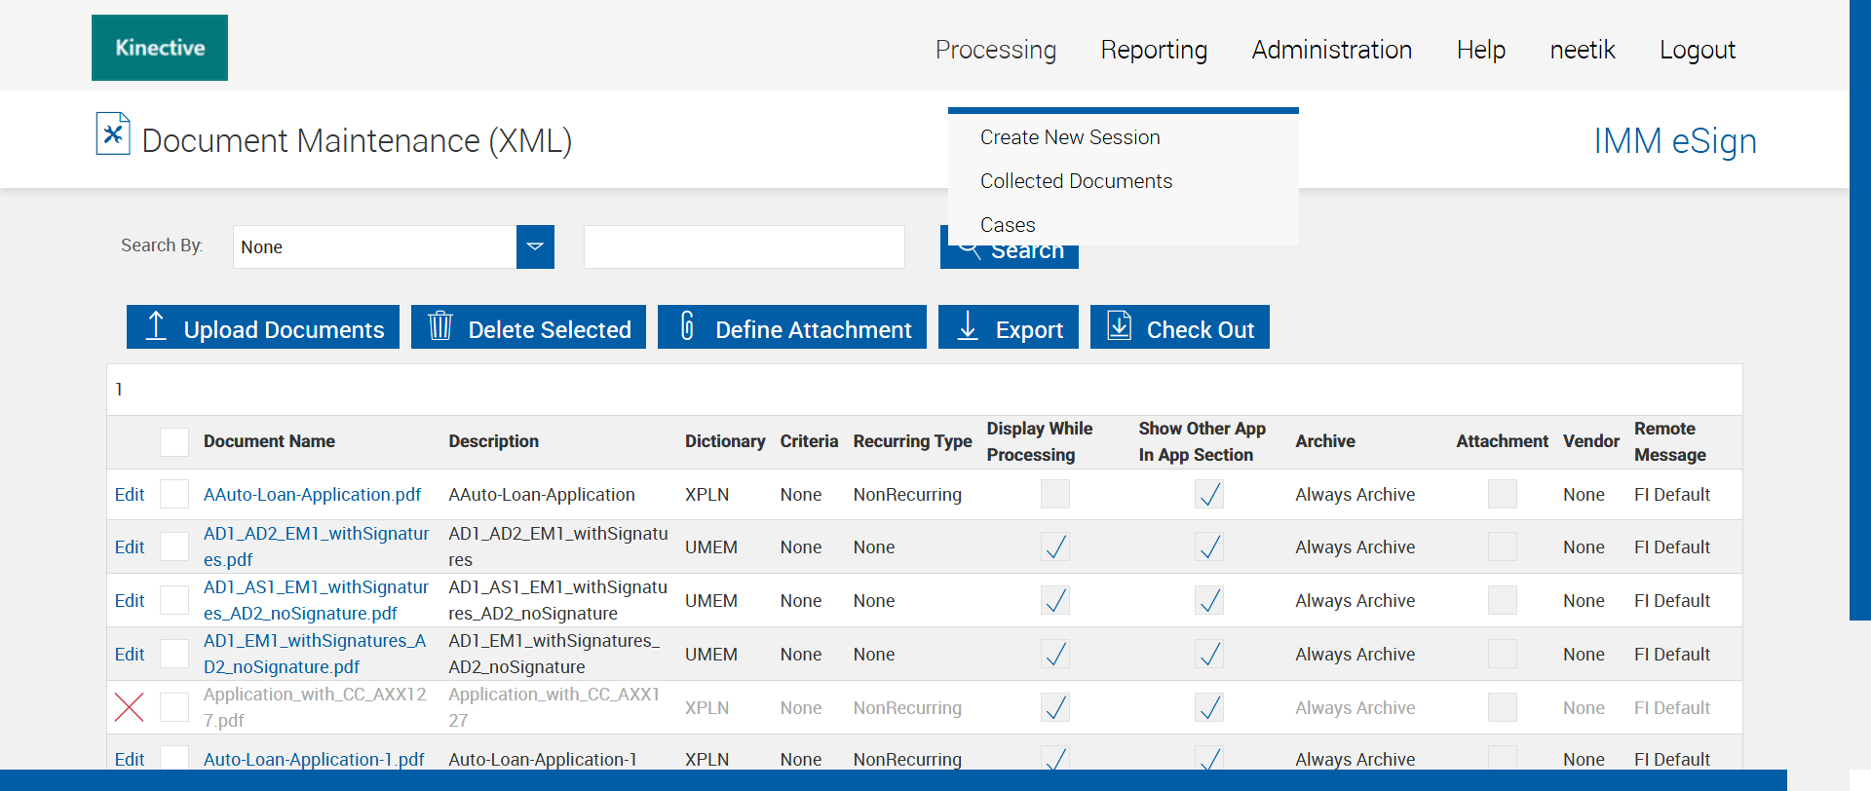This screenshot has width=1871, height=791.
Task: Select Collected Documents menu entry
Action: pos(1076,181)
